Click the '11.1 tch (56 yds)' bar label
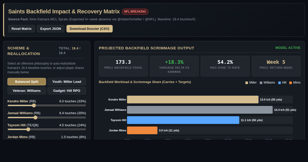 point(252,120)
